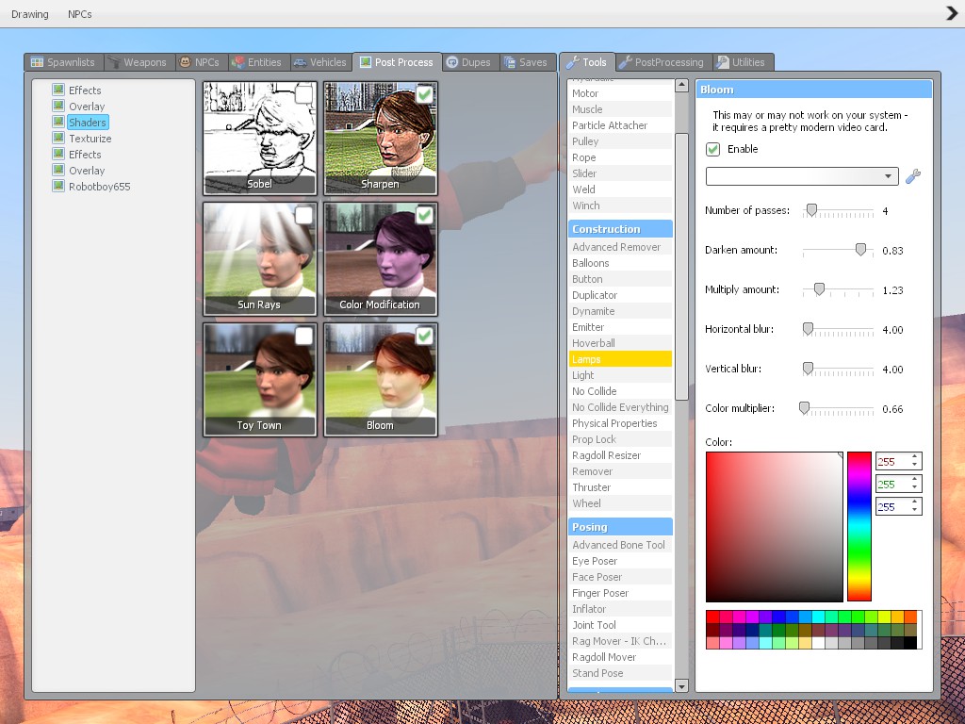
Task: Enable the Toy Town checkbox
Action: (304, 336)
